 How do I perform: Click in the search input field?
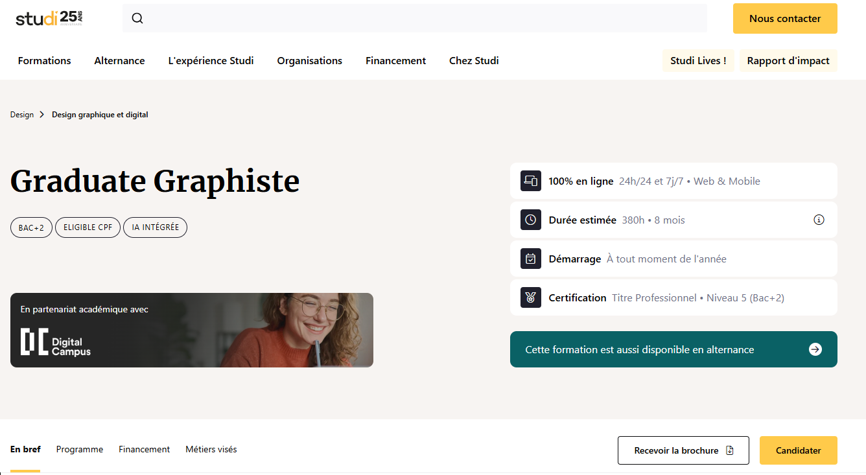click(415, 18)
